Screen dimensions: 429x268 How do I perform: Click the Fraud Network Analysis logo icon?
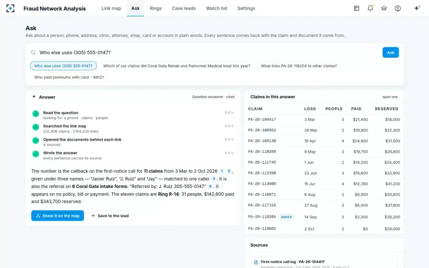[x=10, y=8]
